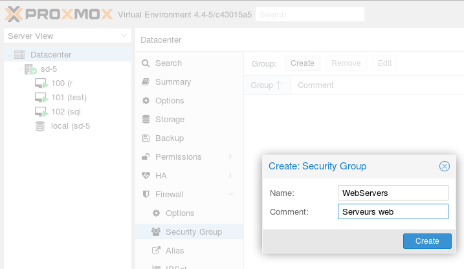Viewport: 464px width, 269px height.
Task: Close the Create: Security Group dialog
Action: (445, 166)
